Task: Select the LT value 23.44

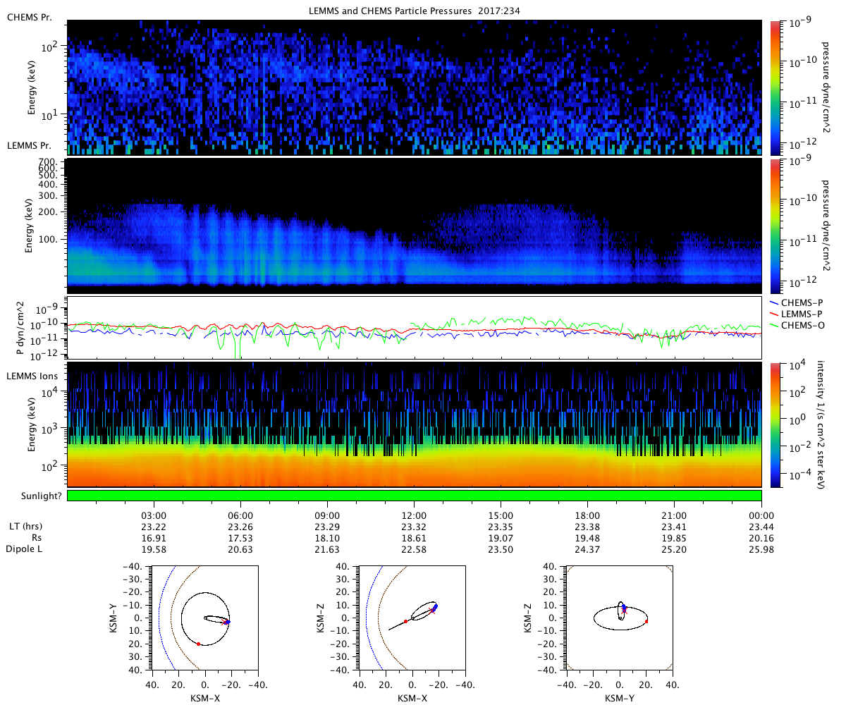Action: [762, 527]
